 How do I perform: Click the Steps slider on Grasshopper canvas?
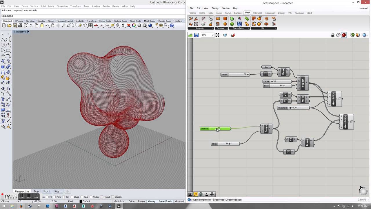point(225,144)
